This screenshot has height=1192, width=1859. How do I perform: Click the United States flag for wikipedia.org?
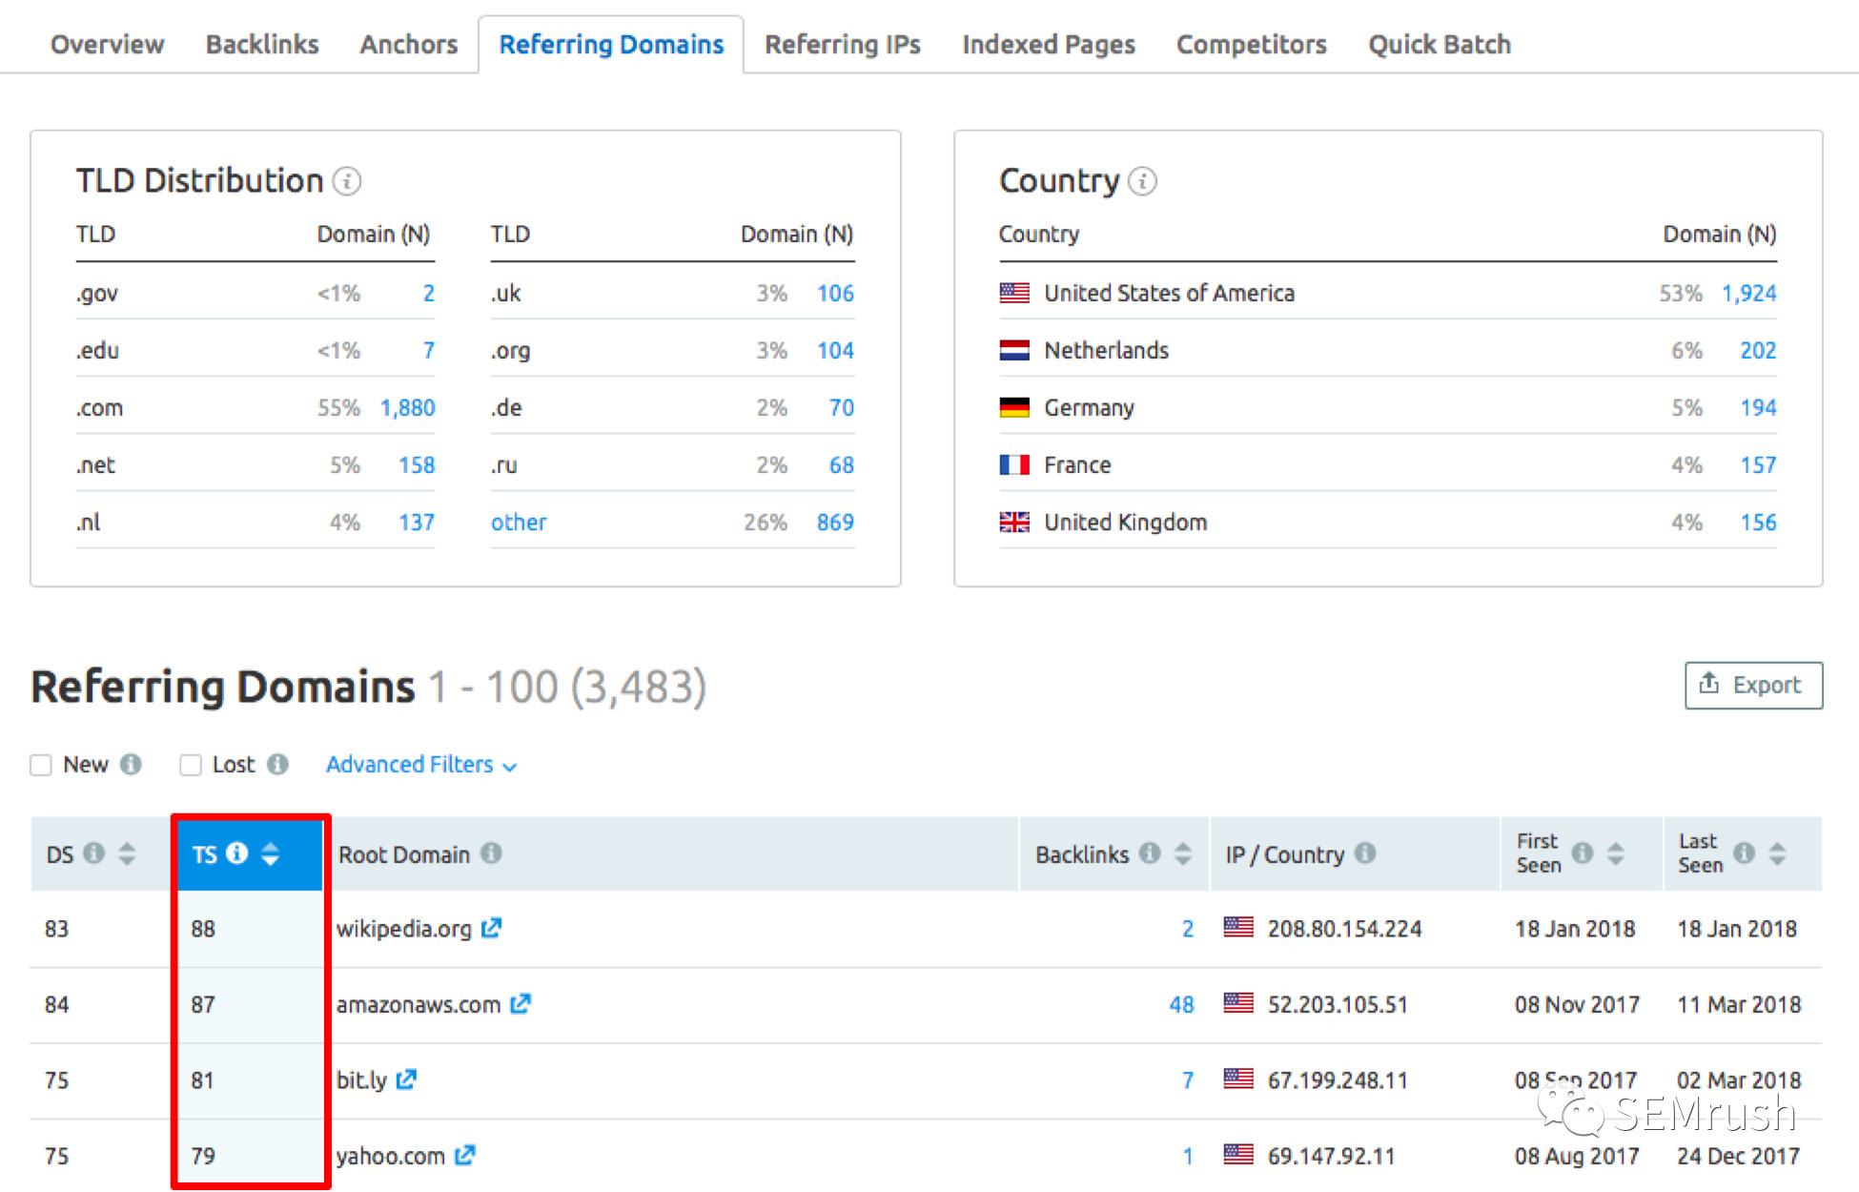[1238, 926]
